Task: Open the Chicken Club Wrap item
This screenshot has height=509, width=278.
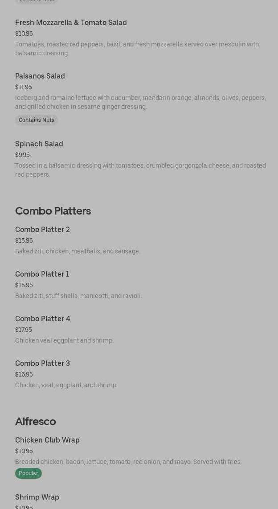Action: (47, 440)
